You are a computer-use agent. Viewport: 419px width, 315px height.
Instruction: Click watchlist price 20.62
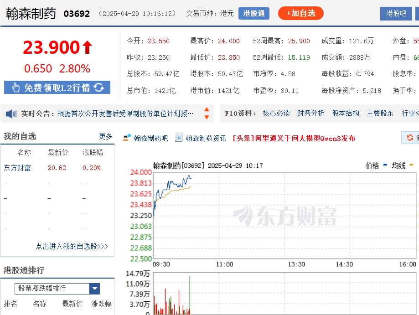coord(57,168)
